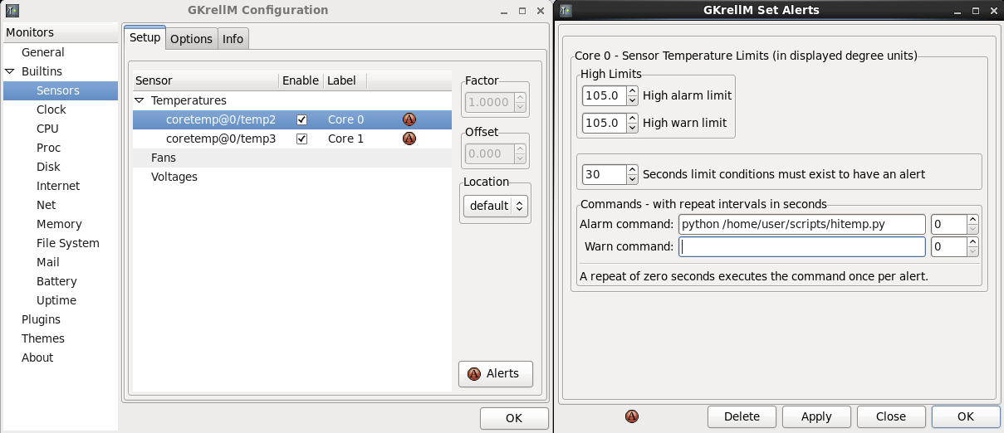Select Disk in Monitors tree

click(48, 167)
